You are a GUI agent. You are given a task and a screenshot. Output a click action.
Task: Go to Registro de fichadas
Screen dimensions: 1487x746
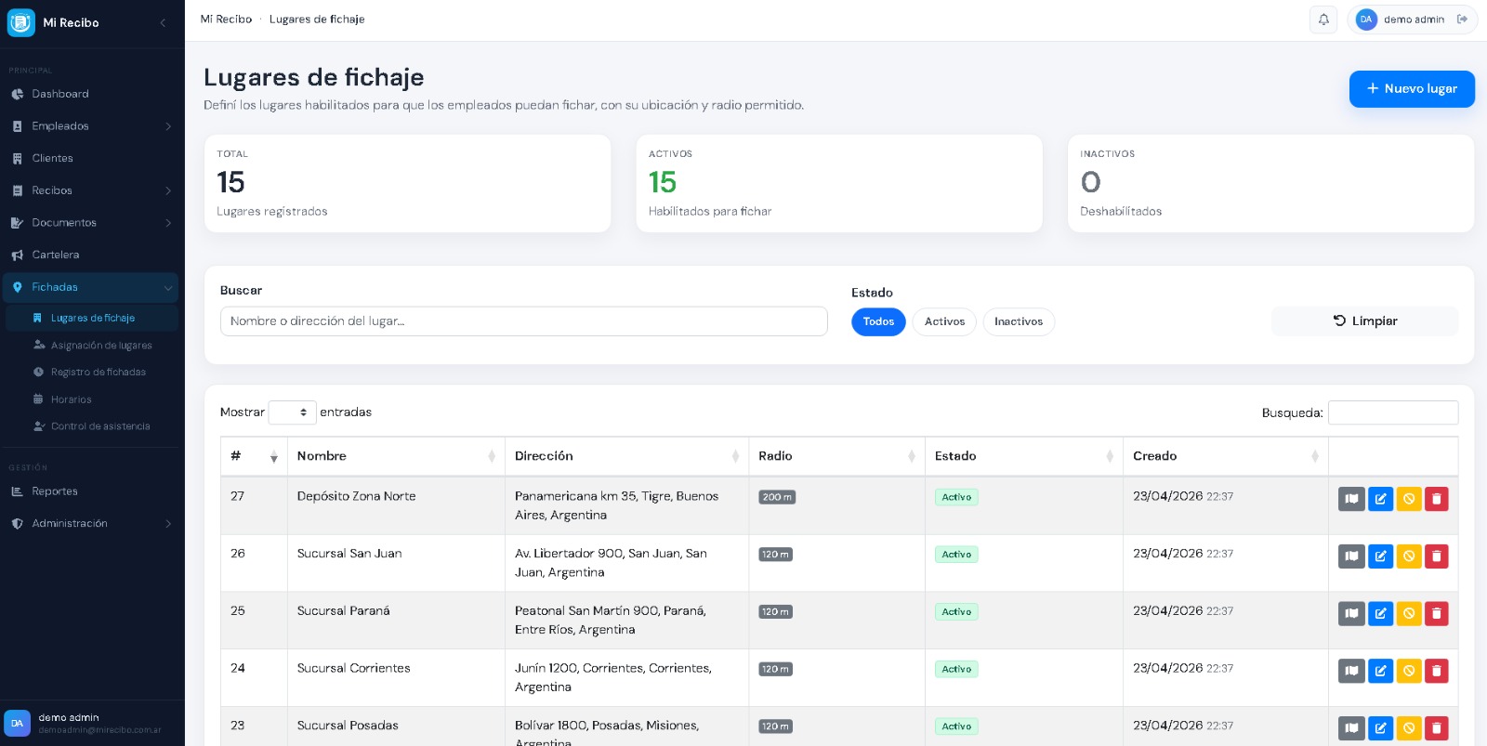pos(98,373)
